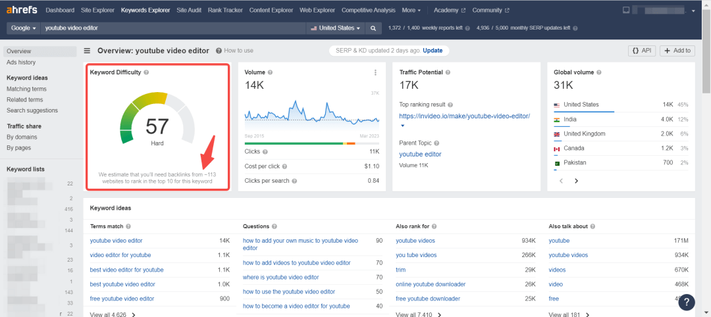The image size is (711, 317).
Task: Click the Also talk about info icon
Action: click(x=592, y=226)
